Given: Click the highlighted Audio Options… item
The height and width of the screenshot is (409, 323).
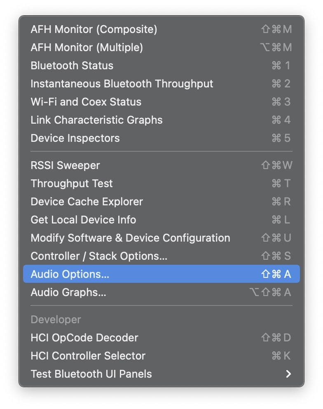Looking at the screenshot, I should click(161, 274).
